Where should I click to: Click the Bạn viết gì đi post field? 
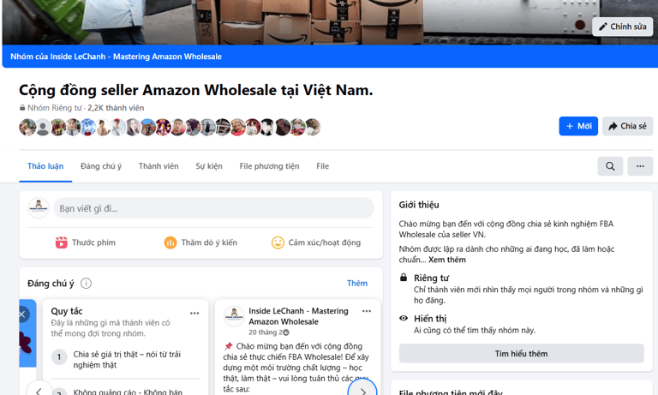pos(213,208)
